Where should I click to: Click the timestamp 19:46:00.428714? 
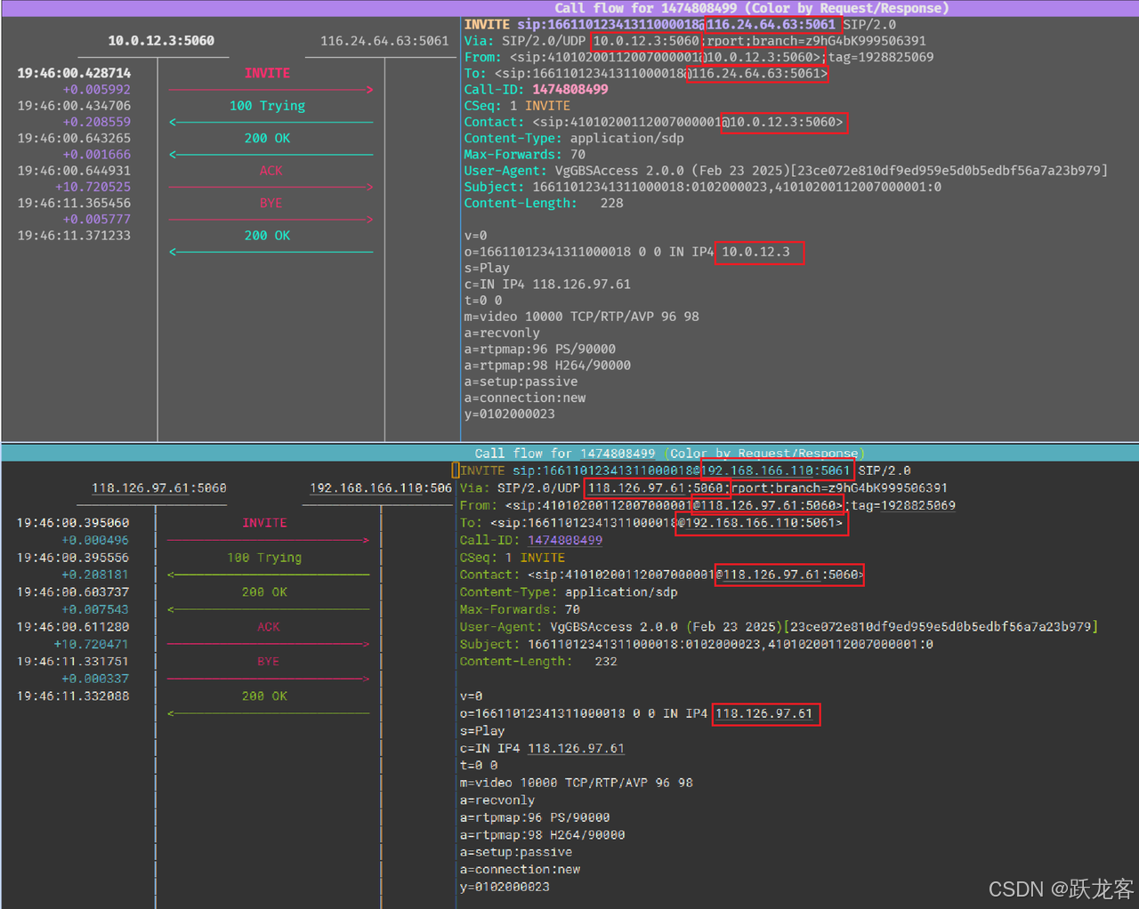tap(74, 73)
